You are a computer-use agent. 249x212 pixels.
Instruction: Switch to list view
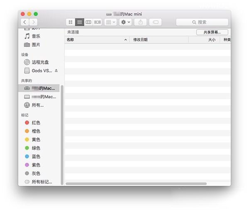[80, 22]
